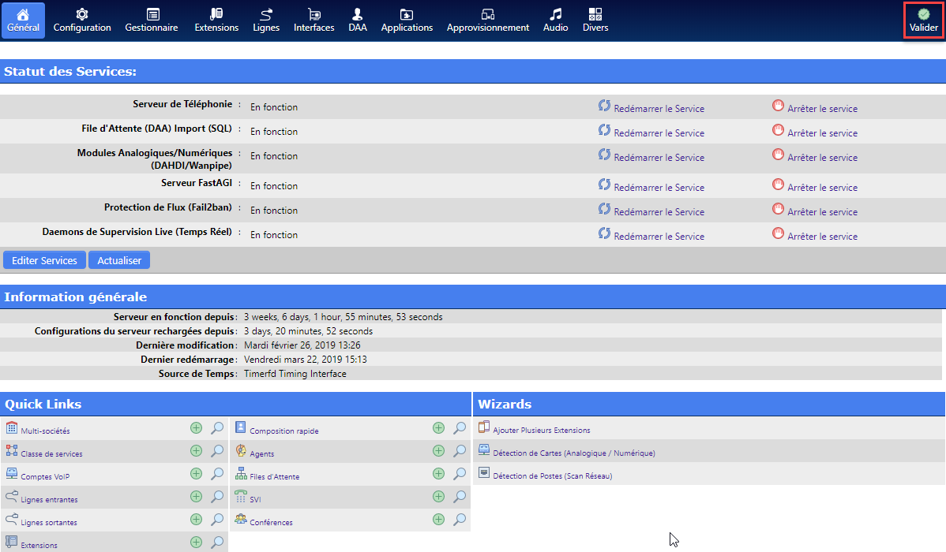
Task: Click restart icon for Daemons de Supervision Live
Action: (604, 233)
